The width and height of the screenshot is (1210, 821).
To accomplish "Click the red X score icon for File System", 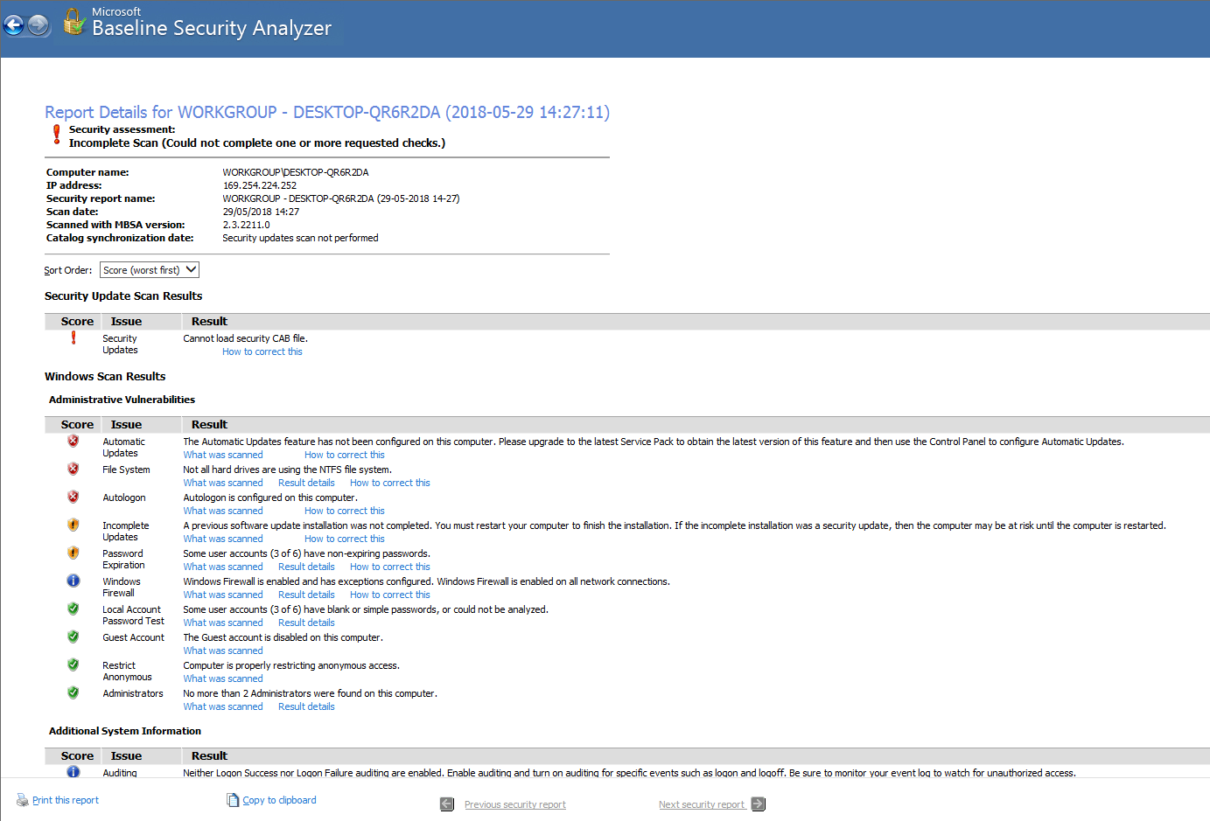I will [73, 469].
